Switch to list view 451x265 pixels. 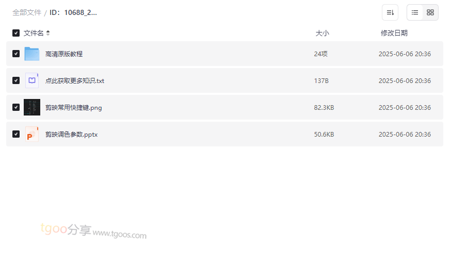(415, 12)
